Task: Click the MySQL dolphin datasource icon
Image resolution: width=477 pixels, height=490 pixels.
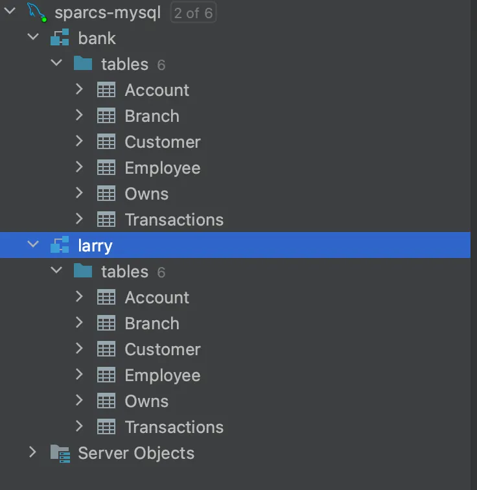Action: [38, 12]
